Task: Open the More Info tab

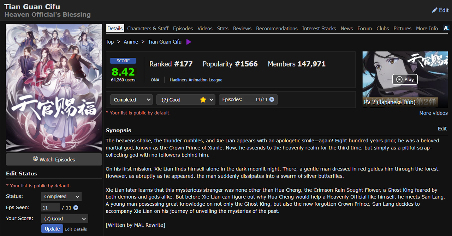Action: click(x=427, y=29)
